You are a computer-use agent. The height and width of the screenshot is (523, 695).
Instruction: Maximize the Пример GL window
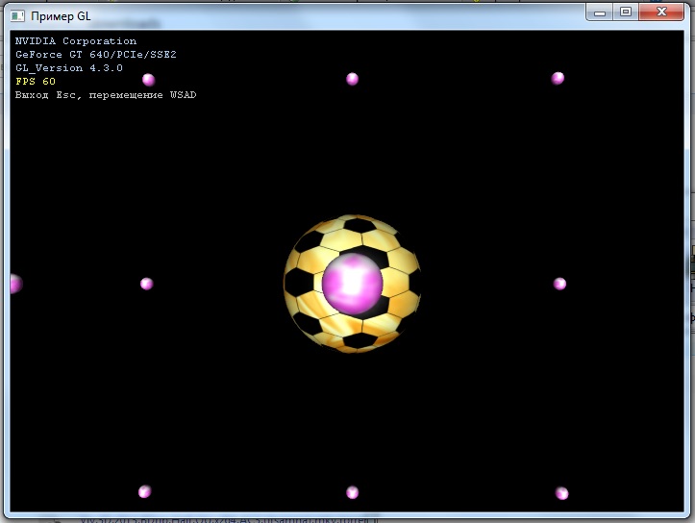tap(626, 12)
